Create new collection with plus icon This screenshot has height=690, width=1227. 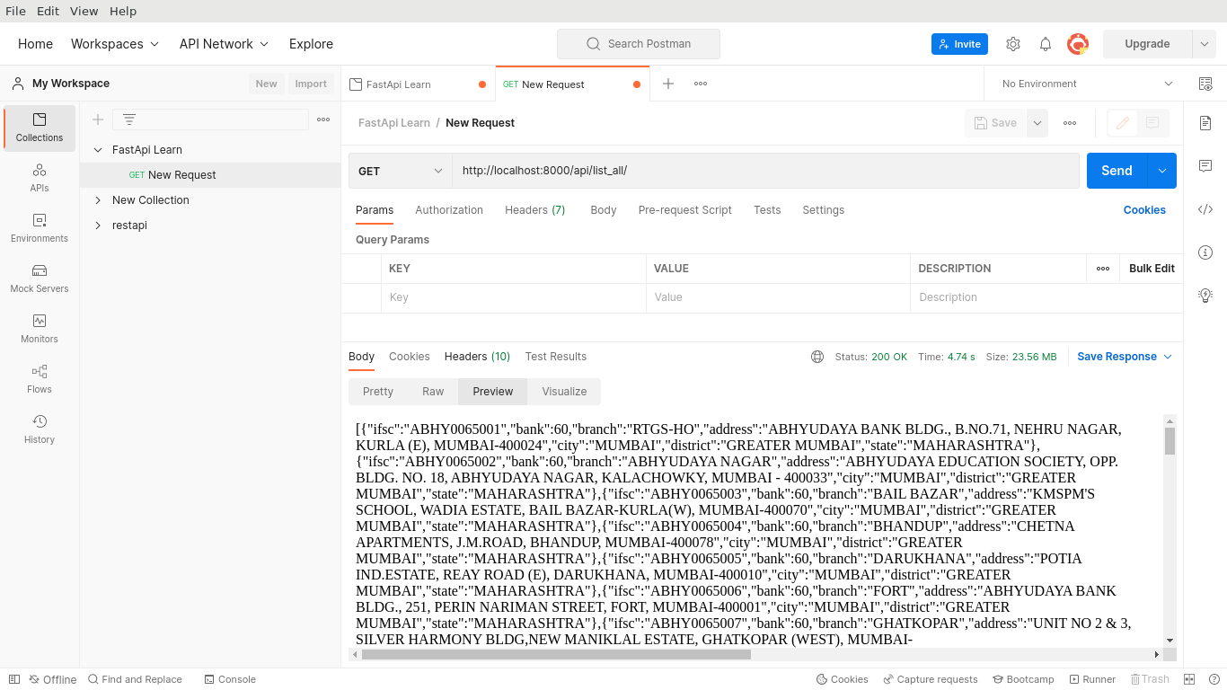[98, 119]
